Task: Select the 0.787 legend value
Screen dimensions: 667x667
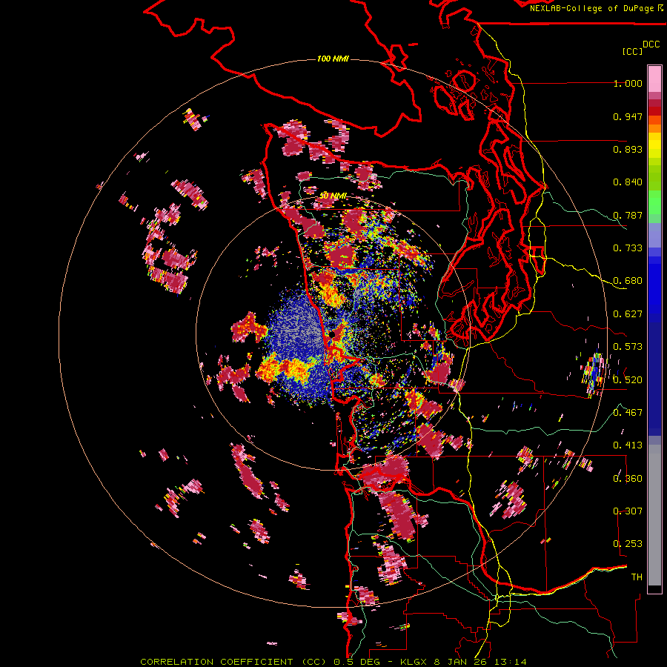Action: [628, 215]
